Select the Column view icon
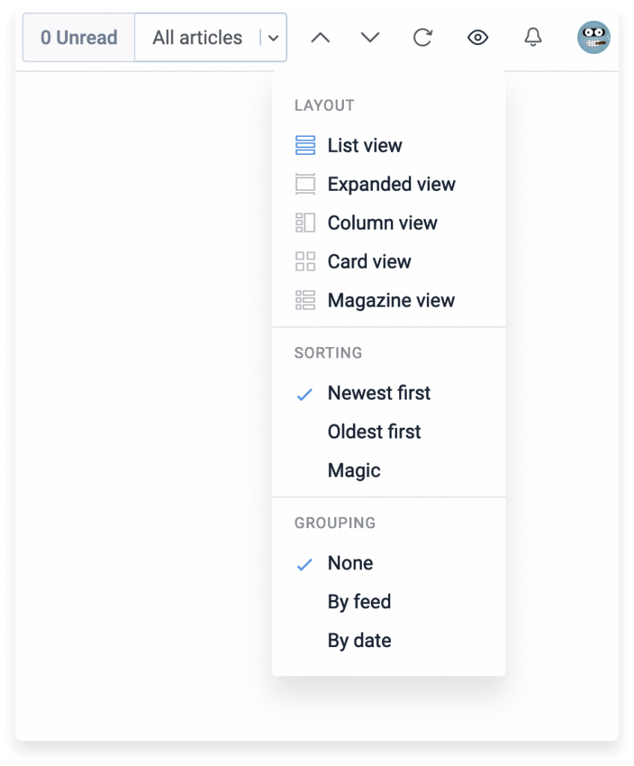 pos(306,223)
